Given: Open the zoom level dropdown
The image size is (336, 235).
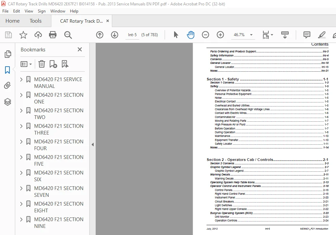Looking at the screenshot, I should 251,35.
